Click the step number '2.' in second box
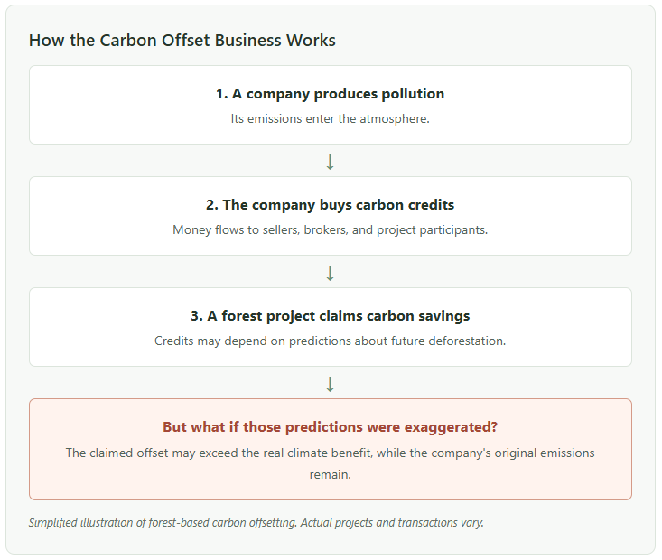The width and height of the screenshot is (662, 560). [212, 205]
